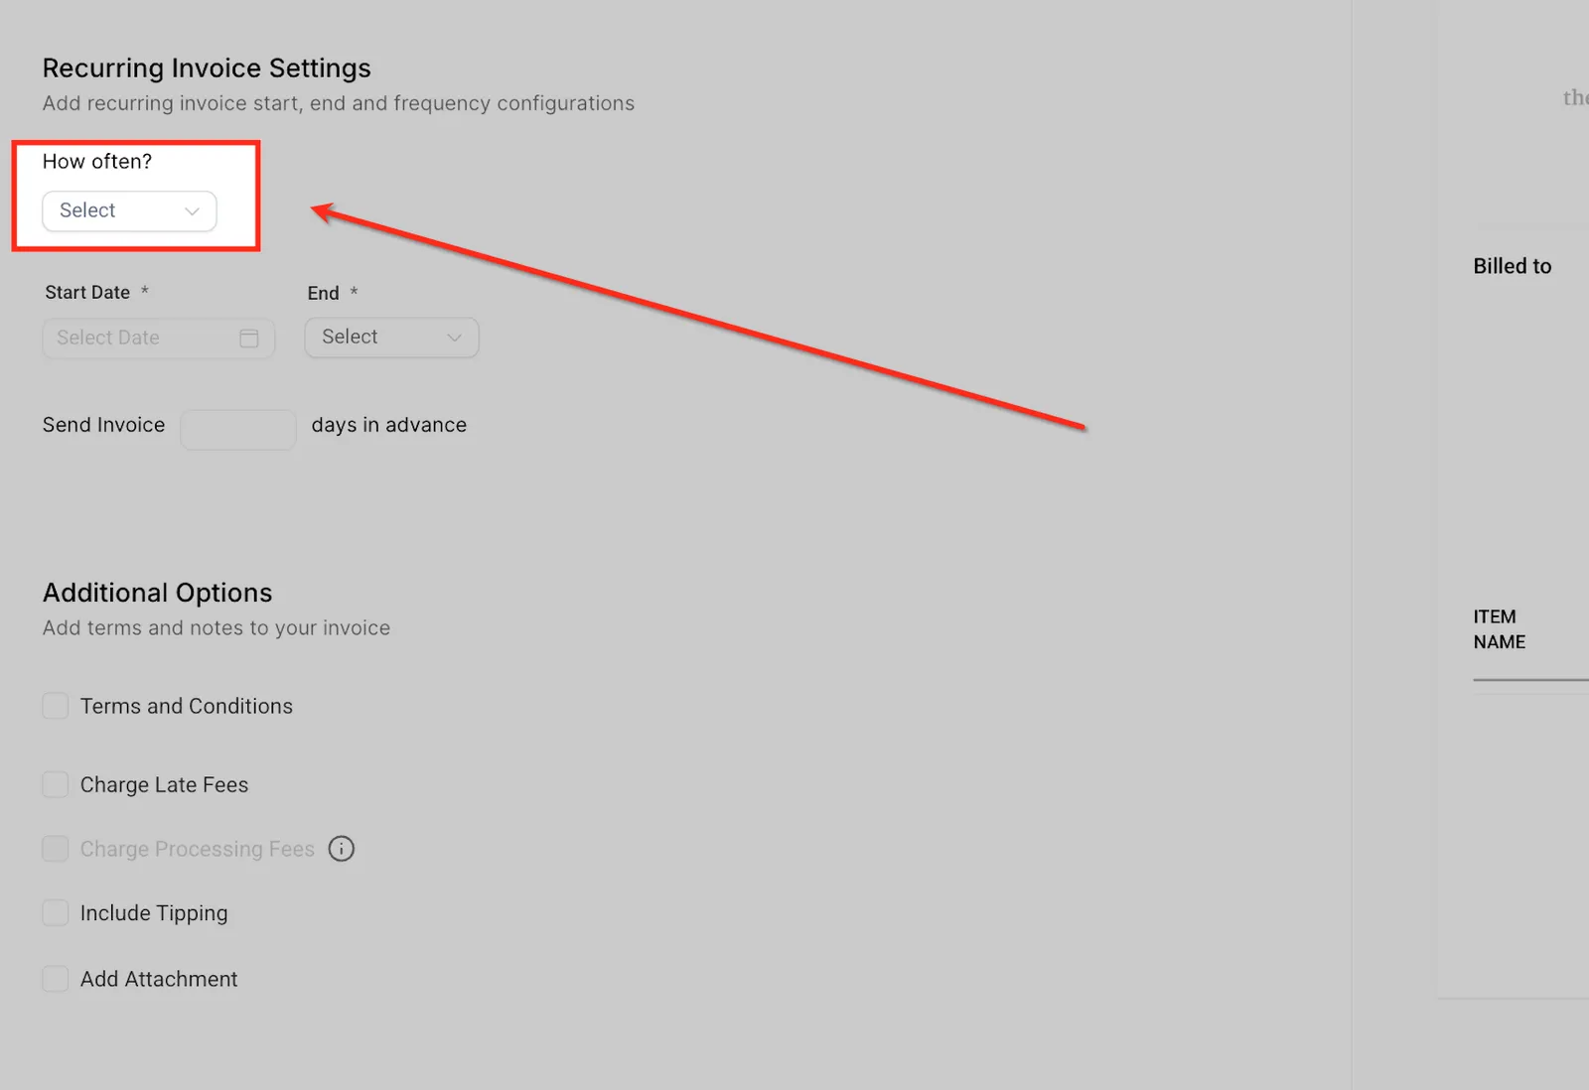Focus the days in advance input box

(238, 430)
